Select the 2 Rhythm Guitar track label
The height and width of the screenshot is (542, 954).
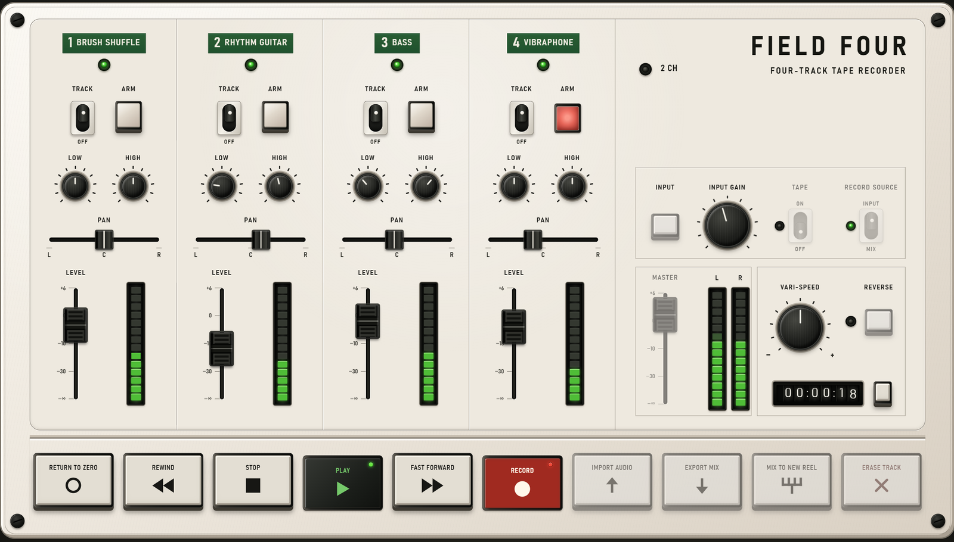pos(250,43)
